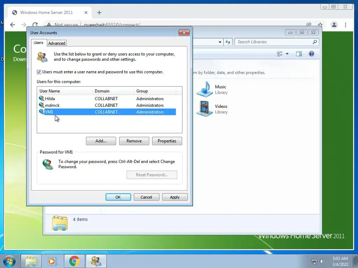
Task: Select the Users tab
Action: tap(38, 43)
